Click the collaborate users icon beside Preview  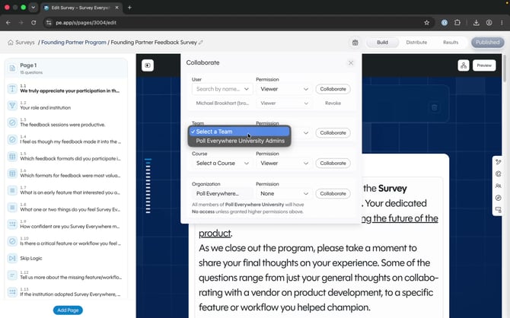coord(464,65)
